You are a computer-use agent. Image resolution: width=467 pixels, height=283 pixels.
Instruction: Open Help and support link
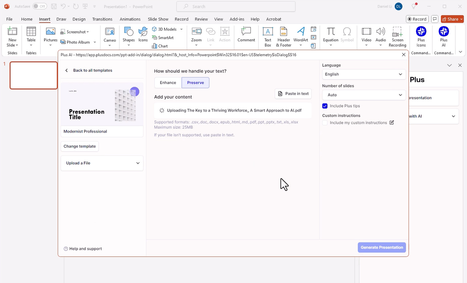(83, 249)
